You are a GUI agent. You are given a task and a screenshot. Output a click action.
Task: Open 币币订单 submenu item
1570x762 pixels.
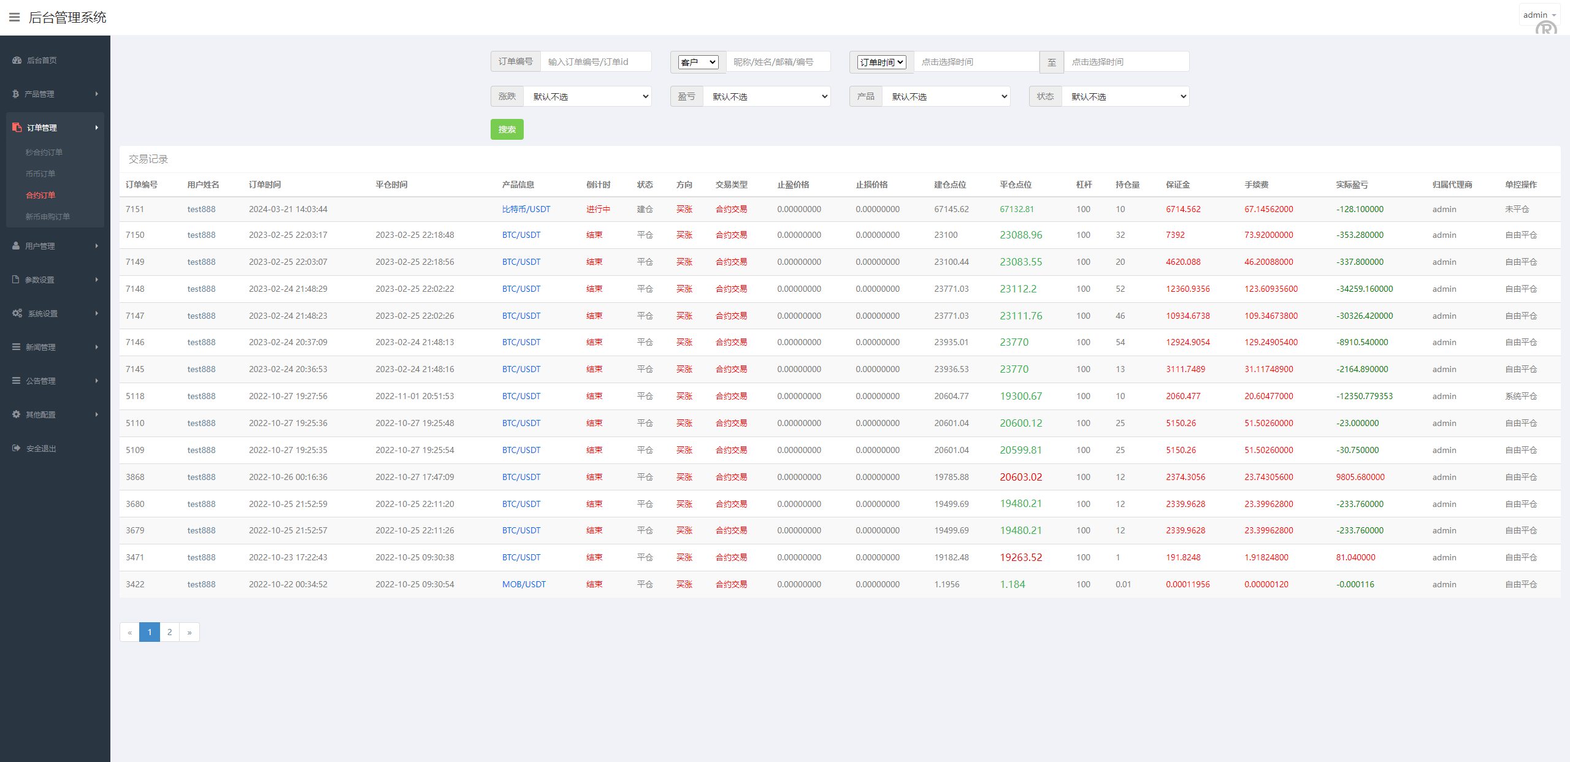pyautogui.click(x=40, y=173)
